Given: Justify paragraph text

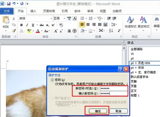Looking at the screenshot, I should point(100,25).
